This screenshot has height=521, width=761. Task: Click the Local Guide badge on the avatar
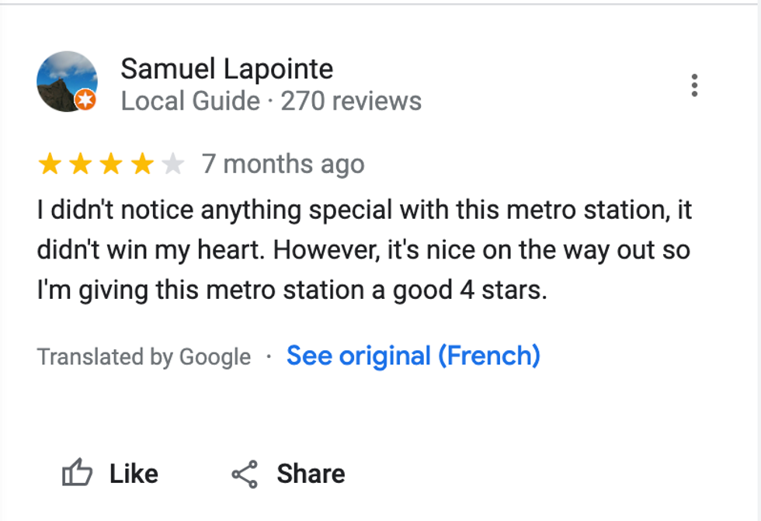[x=85, y=100]
